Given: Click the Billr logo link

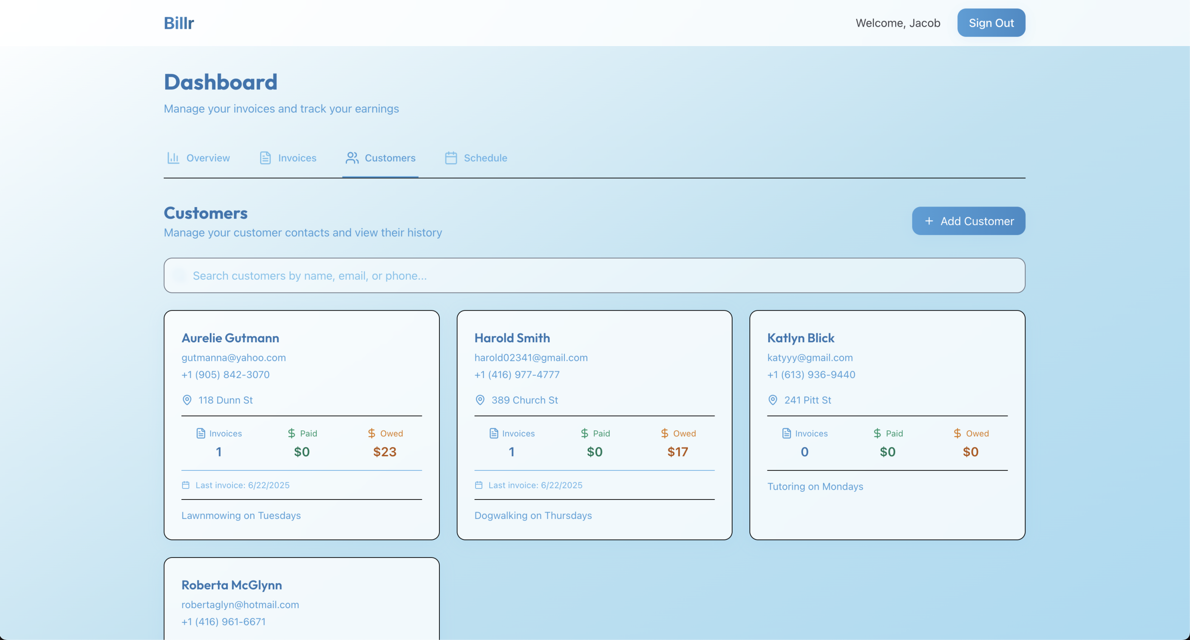Looking at the screenshot, I should click(x=179, y=23).
